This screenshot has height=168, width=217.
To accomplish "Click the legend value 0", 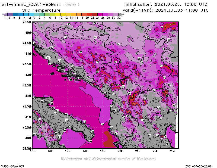I will (34, 18).
